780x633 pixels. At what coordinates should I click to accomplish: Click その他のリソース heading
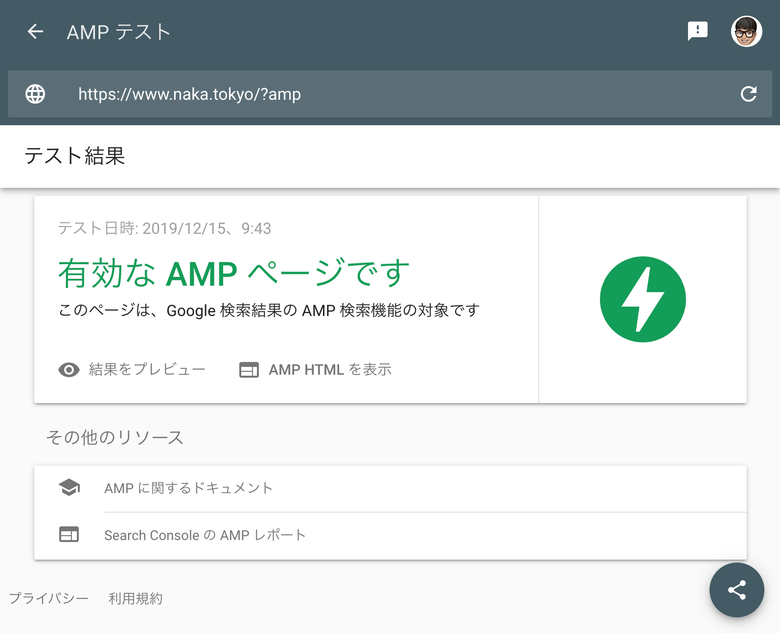coord(115,437)
